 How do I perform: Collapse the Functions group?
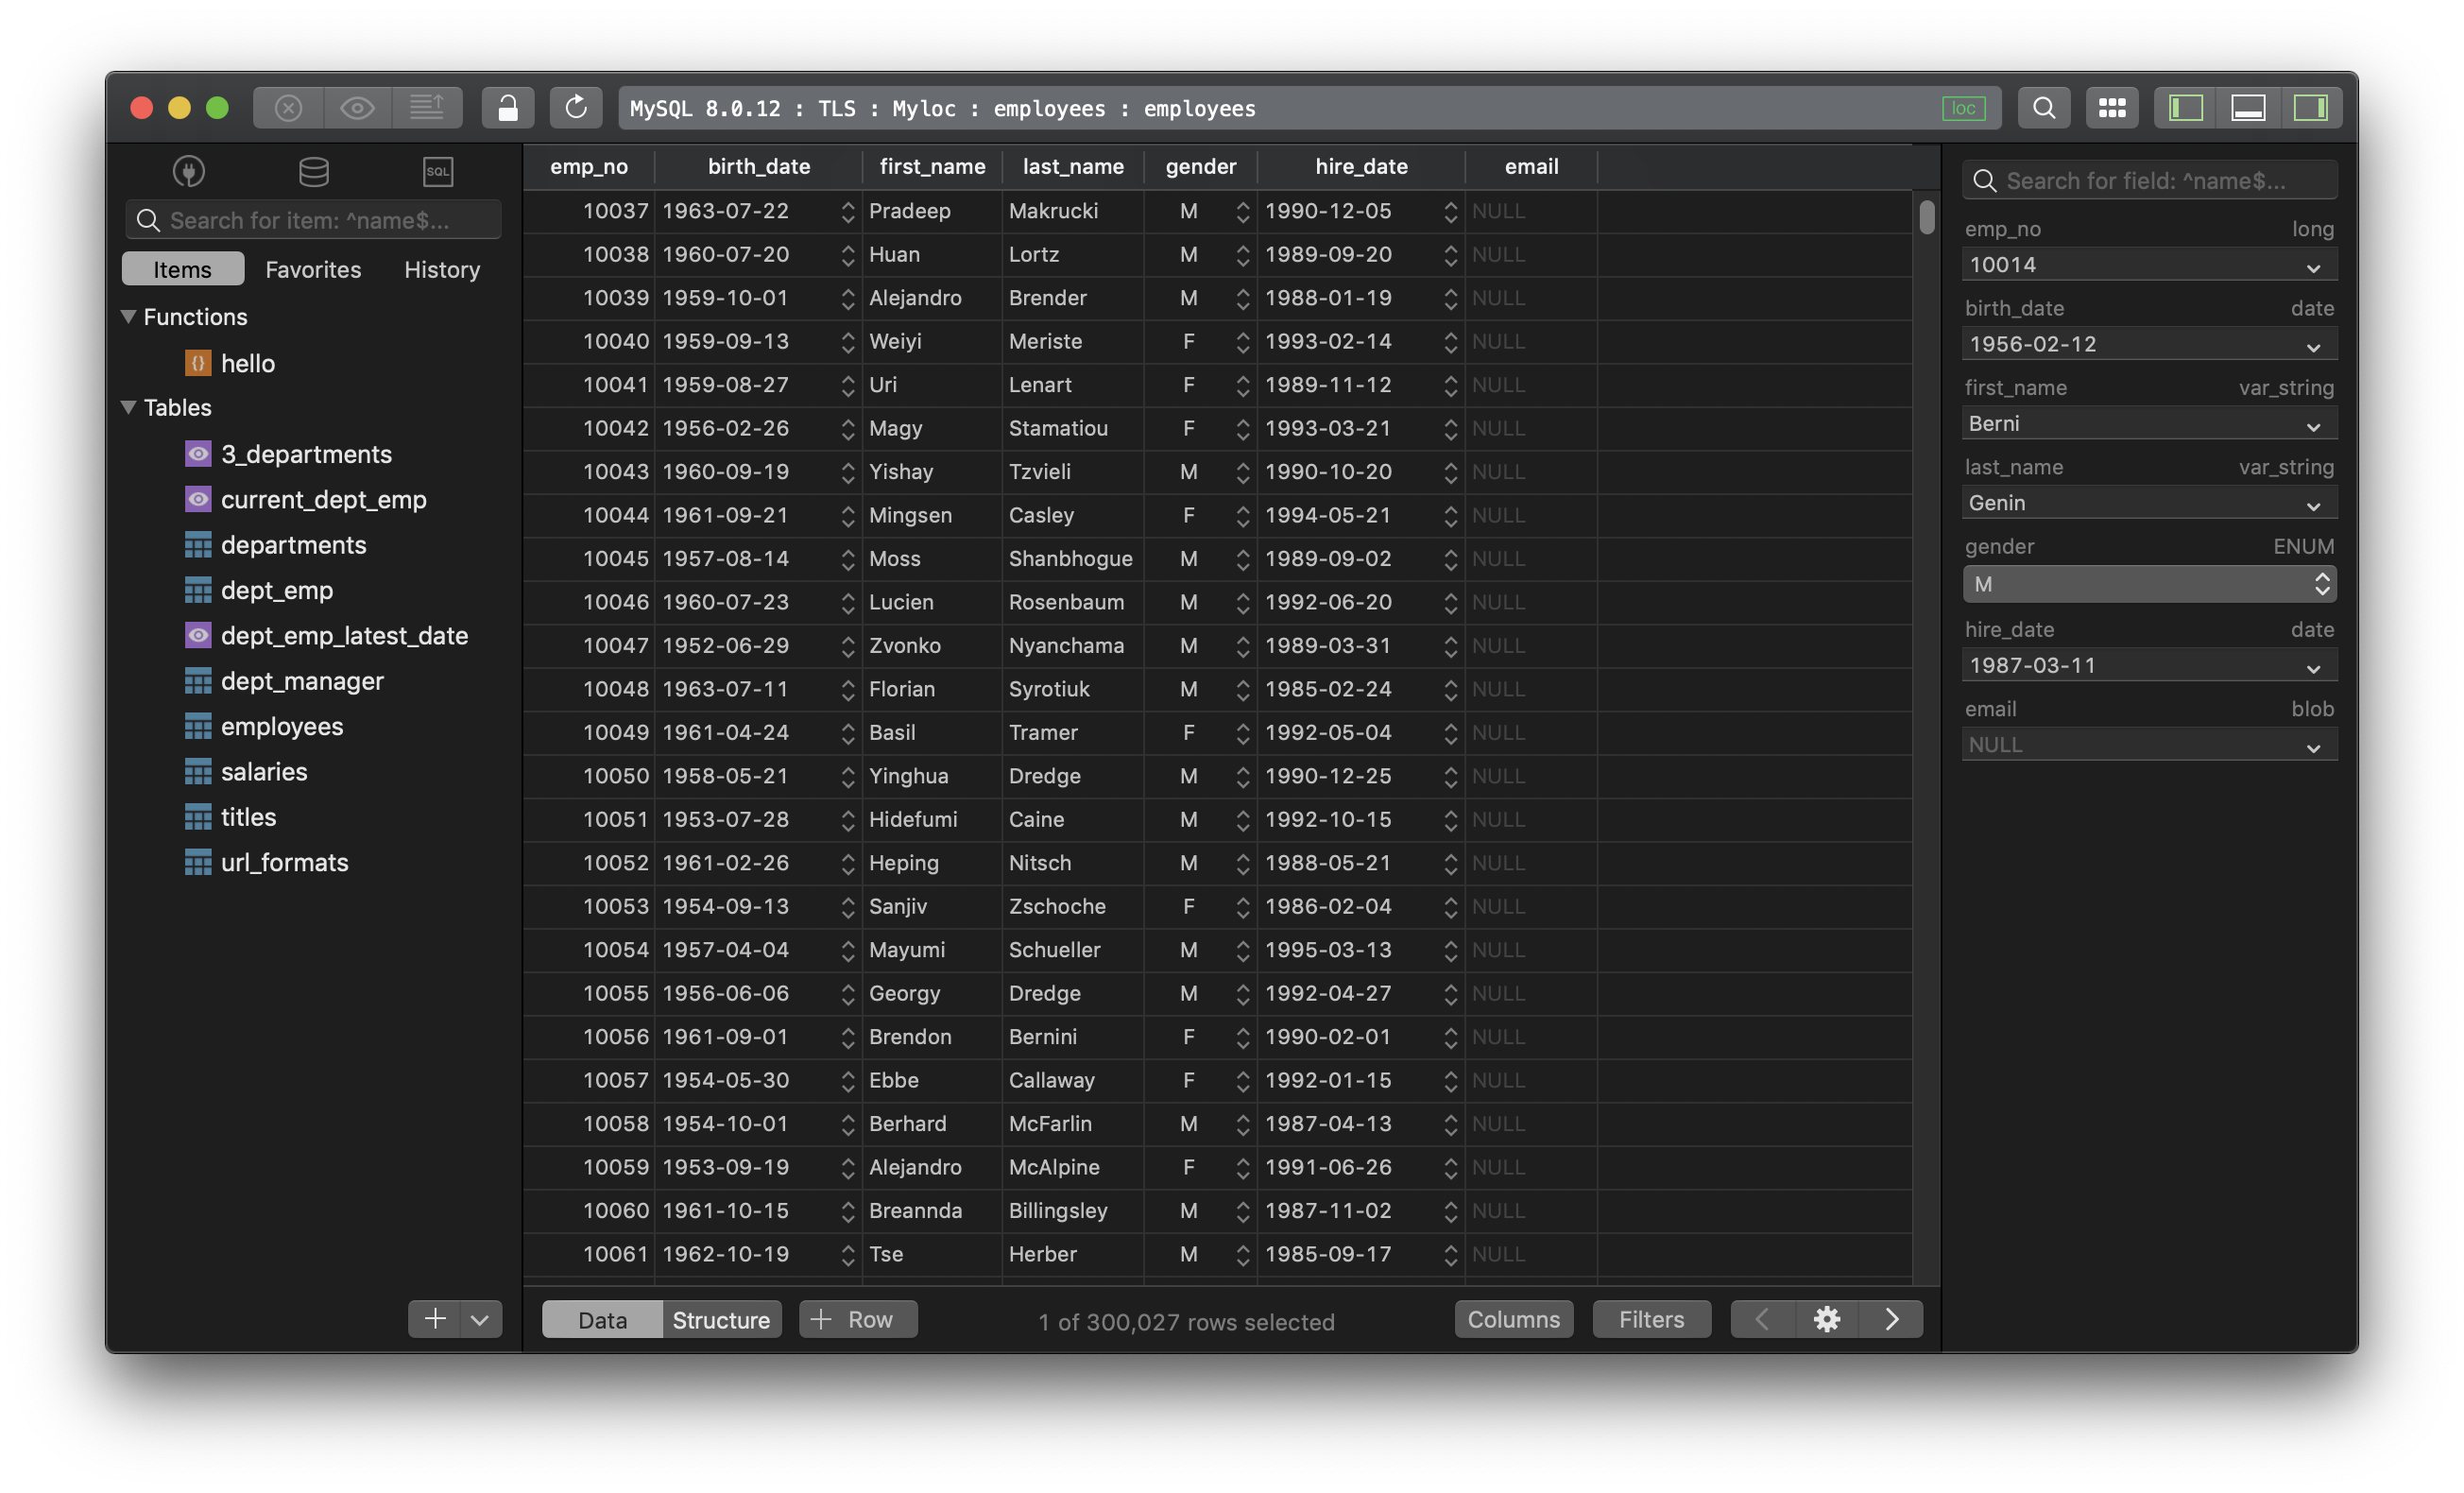coord(128,316)
